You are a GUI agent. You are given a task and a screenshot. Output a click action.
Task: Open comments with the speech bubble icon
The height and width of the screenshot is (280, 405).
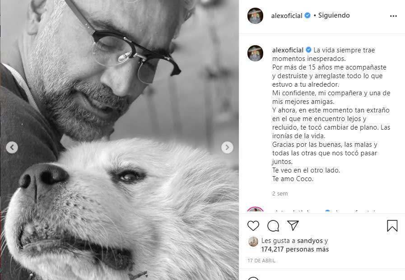click(x=273, y=226)
